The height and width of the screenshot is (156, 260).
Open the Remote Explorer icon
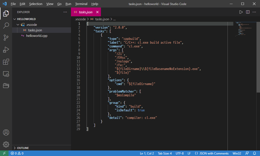point(6,74)
